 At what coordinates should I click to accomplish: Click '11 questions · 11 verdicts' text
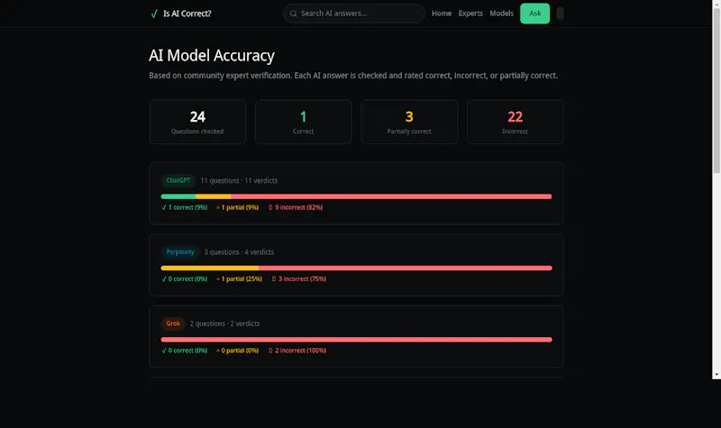pyautogui.click(x=239, y=181)
